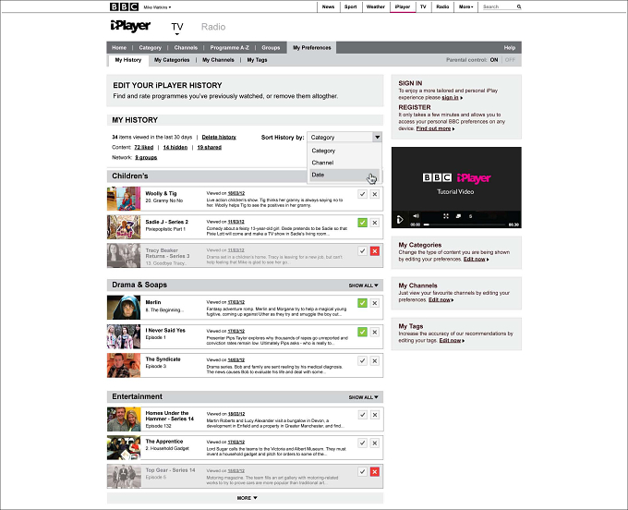Viewport: 628px width, 510px height.
Task: Click the pop-out icon in video player
Action: [458, 216]
